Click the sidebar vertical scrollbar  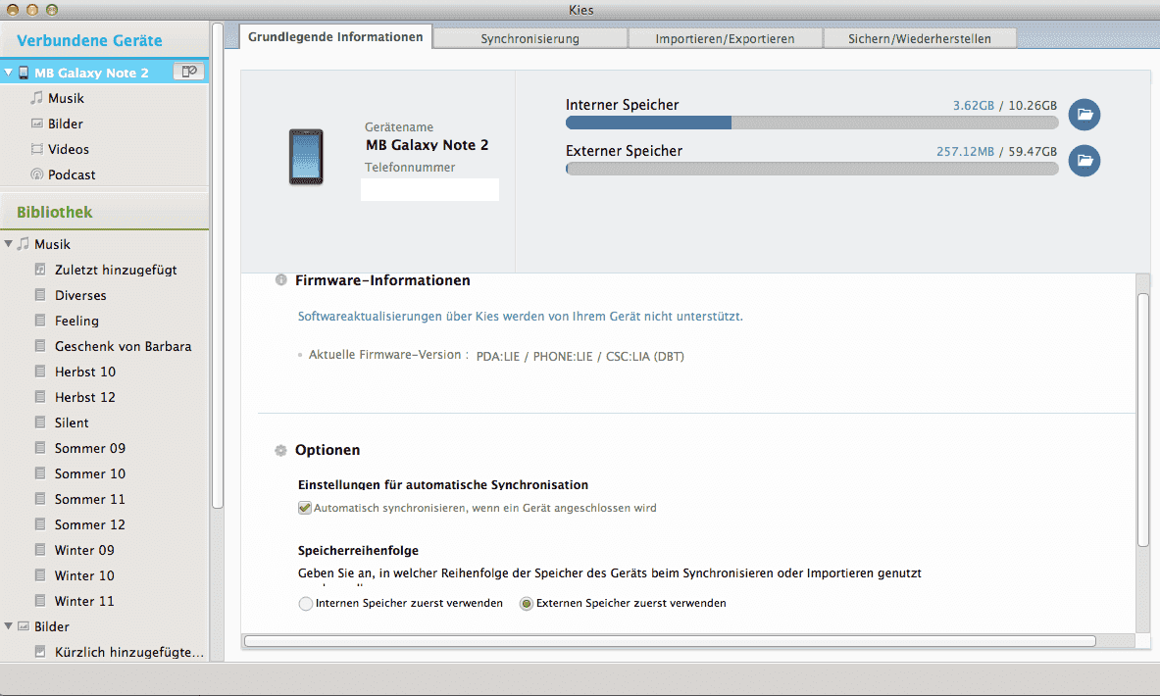218,267
